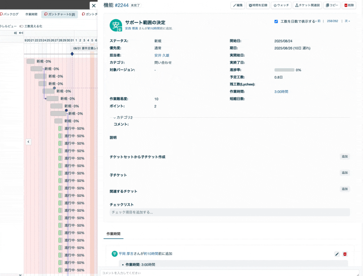
Task: Click the 258/262 position link
Action: point(332,21)
